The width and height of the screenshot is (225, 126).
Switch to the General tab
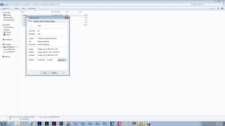pyautogui.click(x=30, y=21)
